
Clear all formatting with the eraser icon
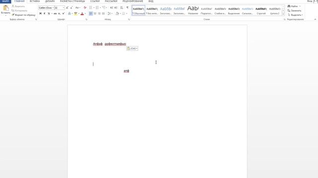pos(85,8)
